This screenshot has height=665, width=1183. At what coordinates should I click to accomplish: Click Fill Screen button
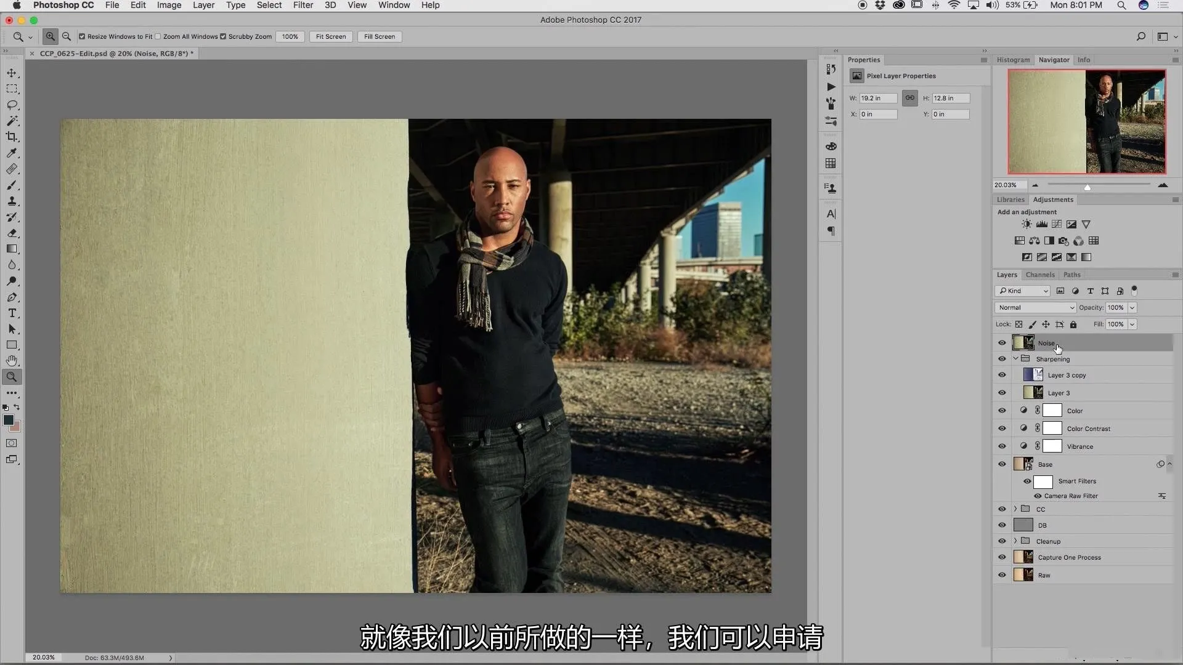click(x=378, y=36)
